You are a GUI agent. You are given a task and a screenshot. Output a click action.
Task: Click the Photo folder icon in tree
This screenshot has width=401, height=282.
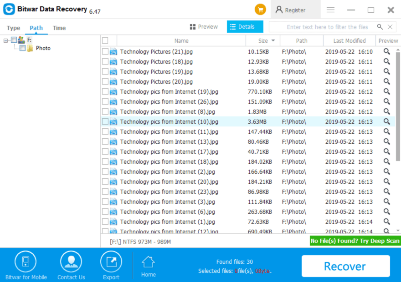pyautogui.click(x=30, y=48)
